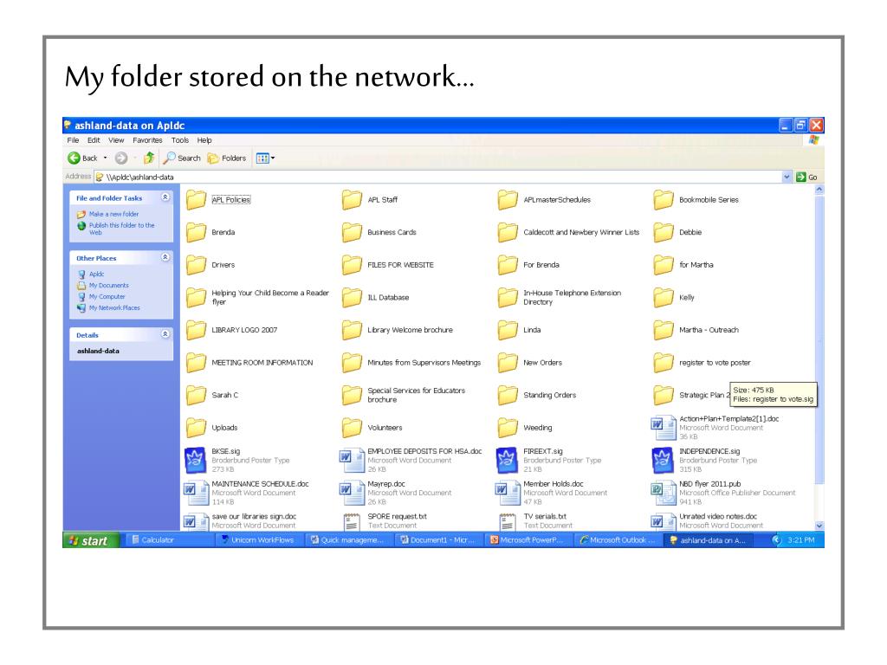Open the View menu
The width and height of the screenshot is (887, 665).
pyautogui.click(x=116, y=140)
